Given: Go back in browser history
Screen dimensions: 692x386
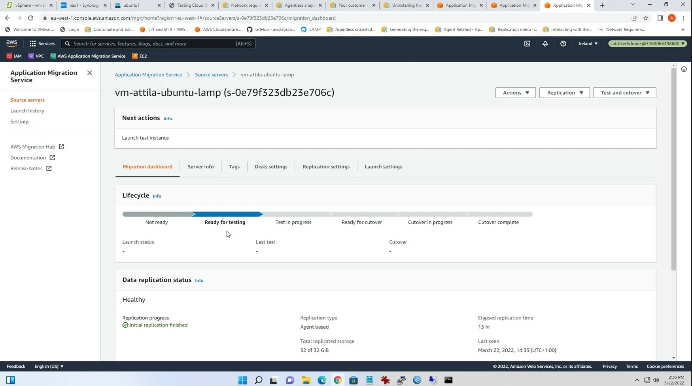Looking at the screenshot, I should point(8,18).
